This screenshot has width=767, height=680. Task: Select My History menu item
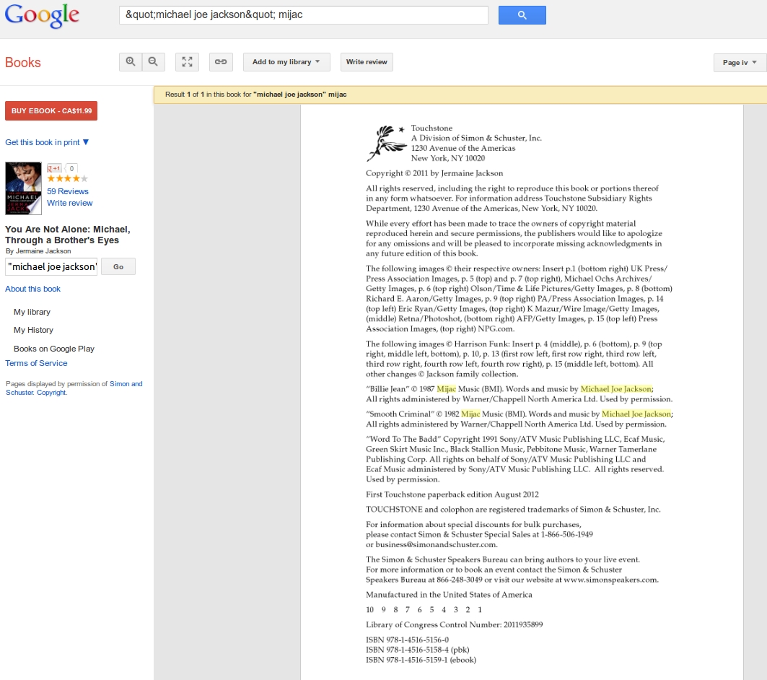pos(33,330)
